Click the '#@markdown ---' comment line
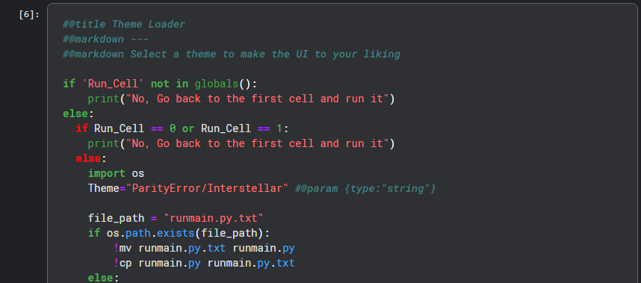 click(105, 40)
